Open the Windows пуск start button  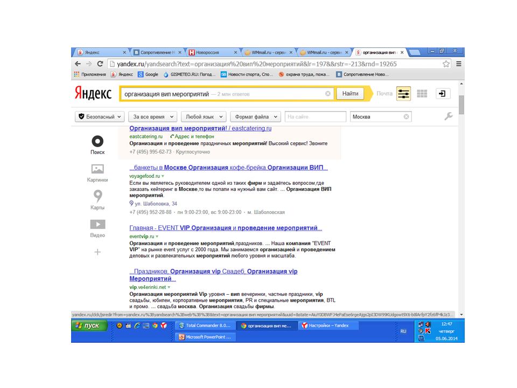[89, 325]
